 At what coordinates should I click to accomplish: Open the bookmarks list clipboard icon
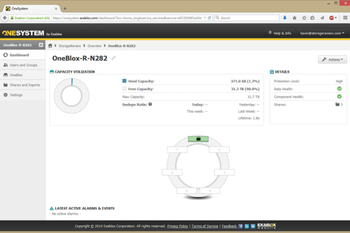(x=312, y=18)
